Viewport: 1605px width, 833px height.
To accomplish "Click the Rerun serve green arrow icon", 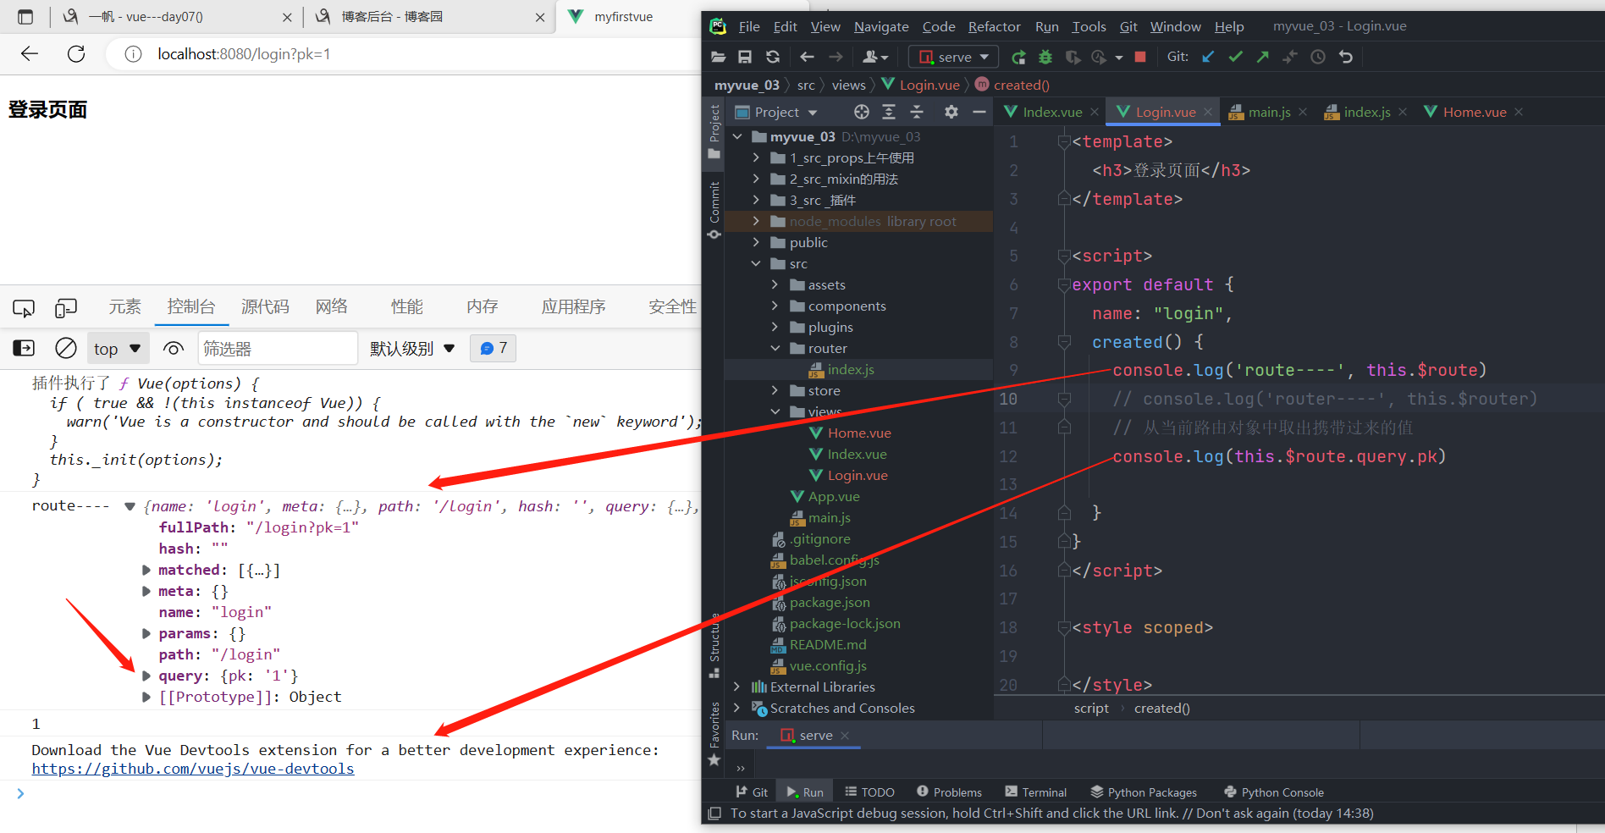I will click(x=1018, y=57).
